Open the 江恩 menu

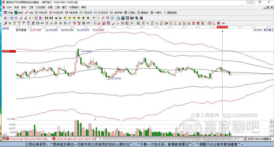pyautogui.click(x=31, y=7)
